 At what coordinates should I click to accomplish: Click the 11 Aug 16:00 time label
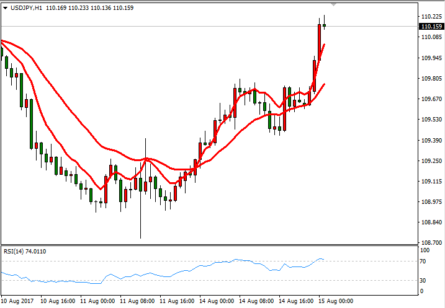point(177,301)
